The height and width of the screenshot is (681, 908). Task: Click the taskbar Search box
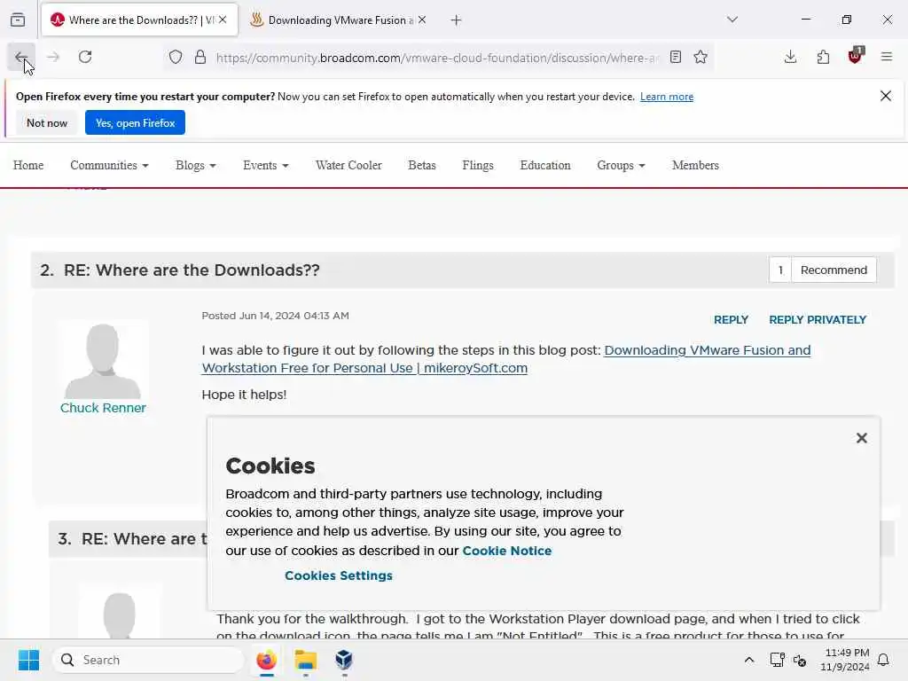tap(148, 660)
